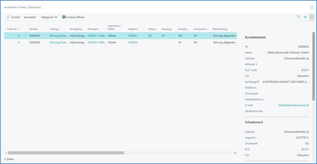
Task: Open the list in Excel
Action: pyautogui.click(x=73, y=17)
